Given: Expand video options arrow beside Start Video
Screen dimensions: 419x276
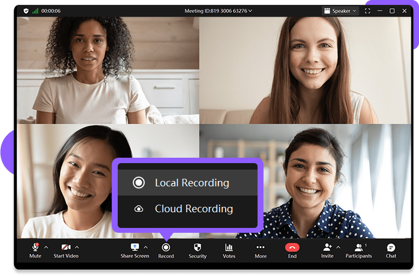Looking at the screenshot, I should [77, 247].
